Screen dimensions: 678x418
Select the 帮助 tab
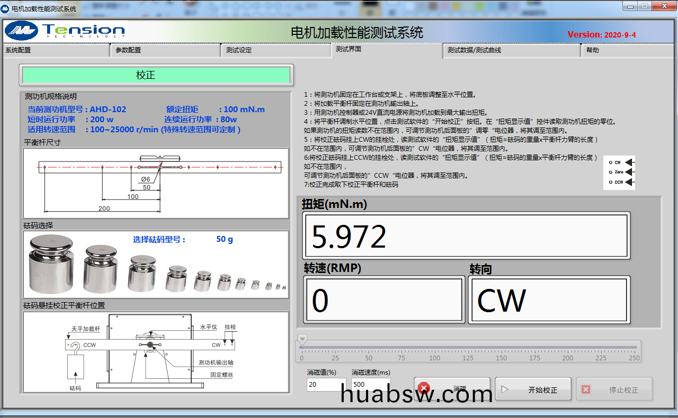click(x=628, y=50)
